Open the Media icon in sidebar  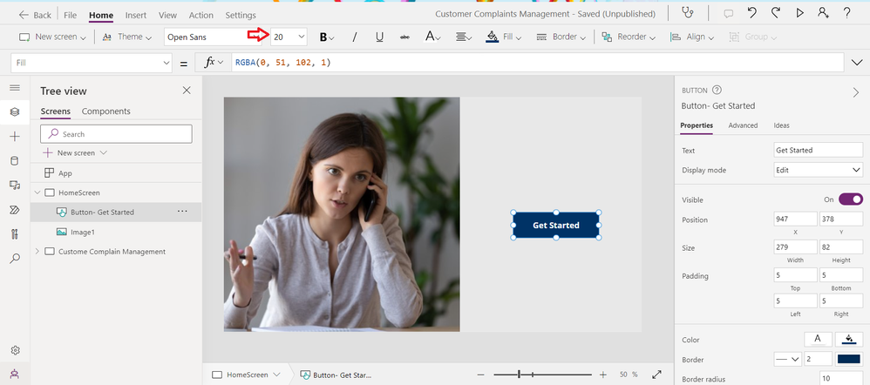pos(15,186)
